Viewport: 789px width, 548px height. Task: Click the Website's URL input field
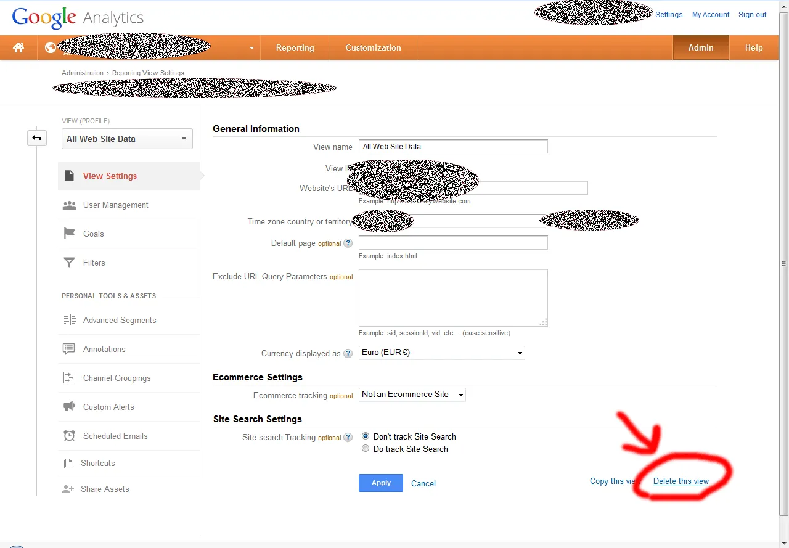(473, 187)
